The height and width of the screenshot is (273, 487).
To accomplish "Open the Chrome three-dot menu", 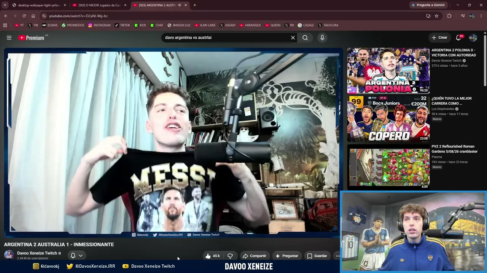I will 481,16.
